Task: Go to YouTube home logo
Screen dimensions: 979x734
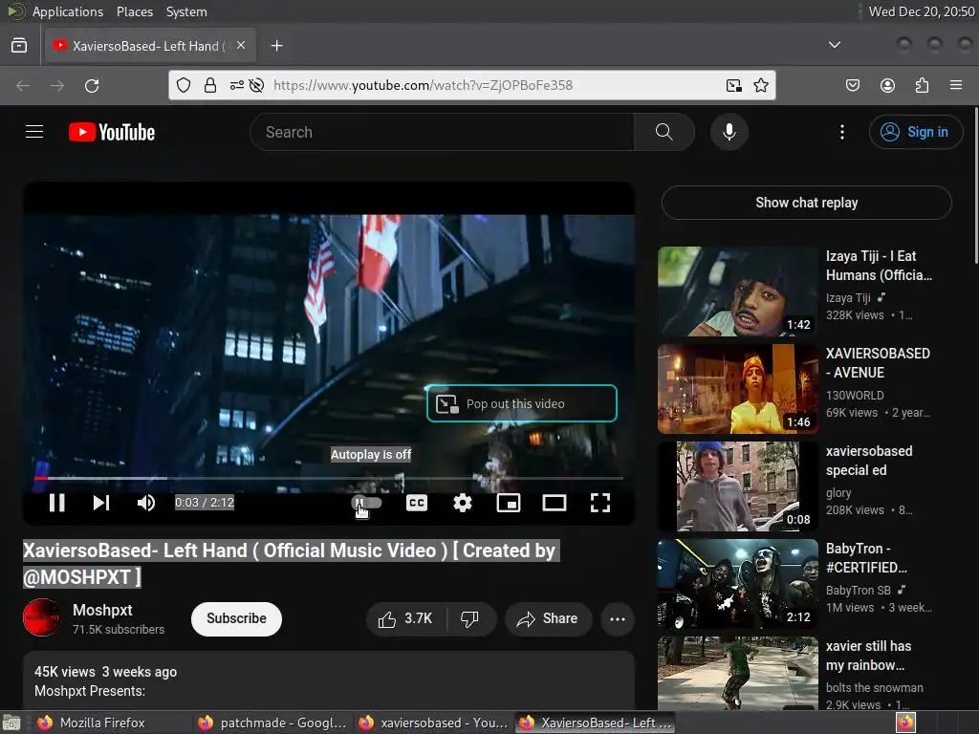Action: tap(112, 132)
